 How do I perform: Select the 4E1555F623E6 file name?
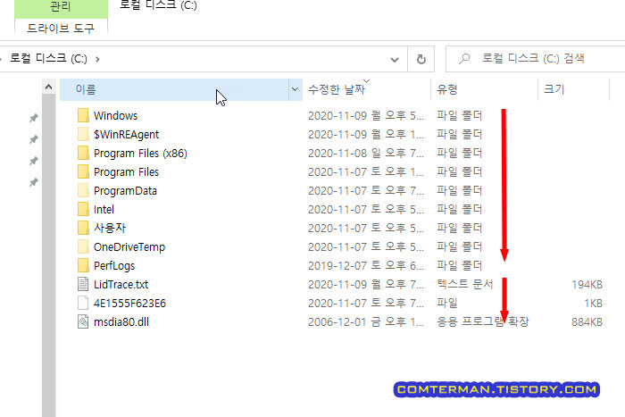pos(129,303)
